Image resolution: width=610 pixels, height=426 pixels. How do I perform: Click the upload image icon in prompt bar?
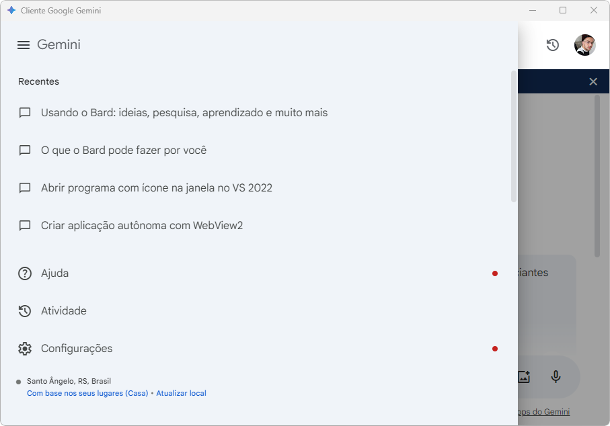(524, 377)
